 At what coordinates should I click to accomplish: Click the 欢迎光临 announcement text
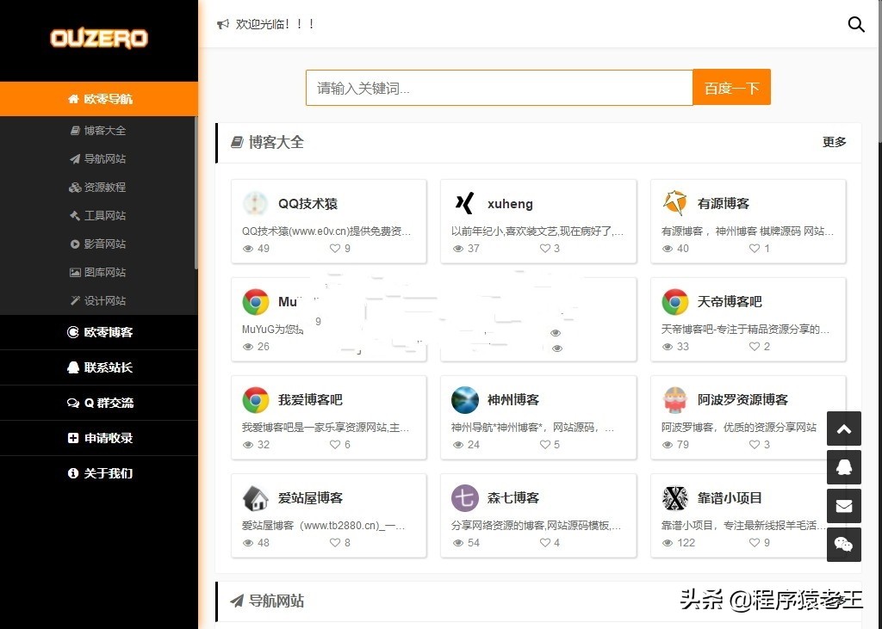coord(275,24)
